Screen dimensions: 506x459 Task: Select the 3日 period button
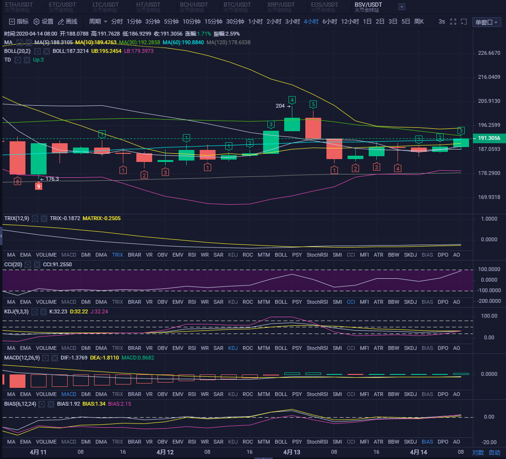click(x=393, y=22)
